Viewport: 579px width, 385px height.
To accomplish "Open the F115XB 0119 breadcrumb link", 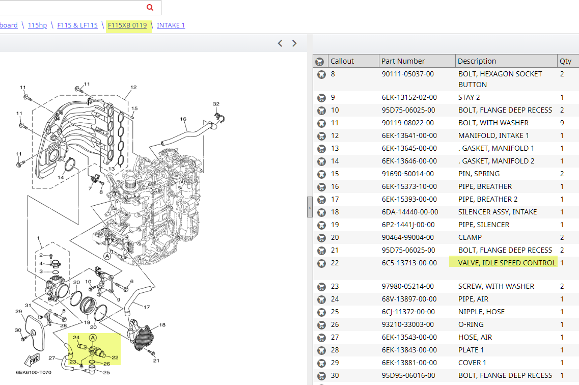I will [127, 25].
